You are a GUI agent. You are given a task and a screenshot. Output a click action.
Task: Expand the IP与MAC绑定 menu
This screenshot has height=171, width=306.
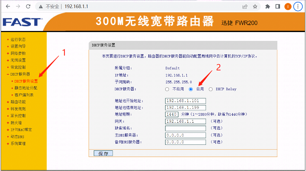click(x=21, y=129)
